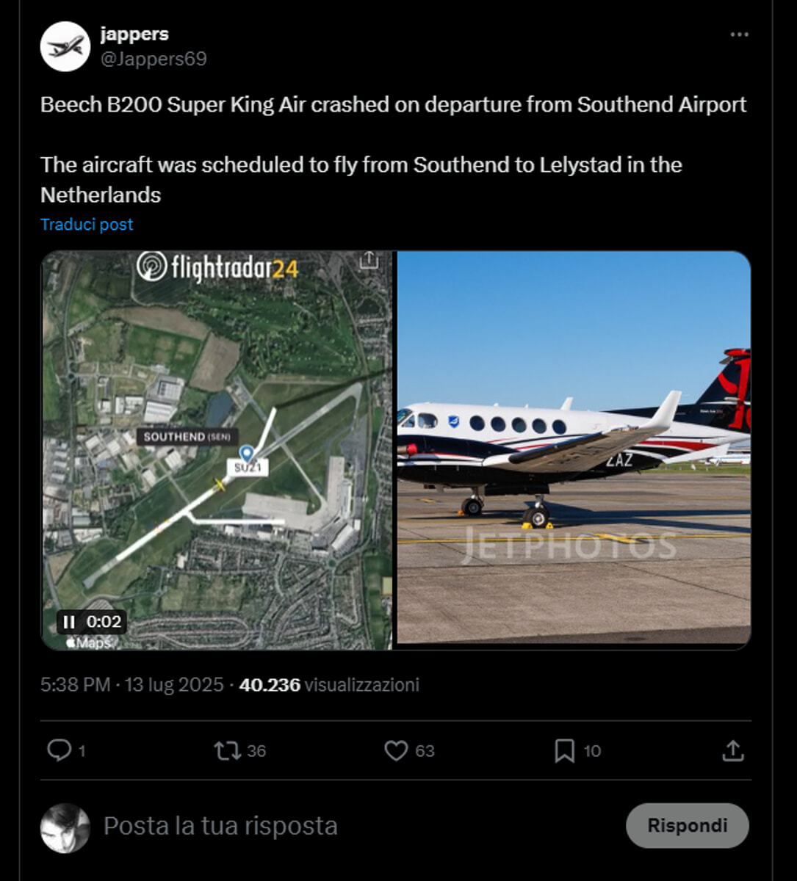797x881 pixels.
Task: Pause the flightradar24 video
Action: point(69,623)
